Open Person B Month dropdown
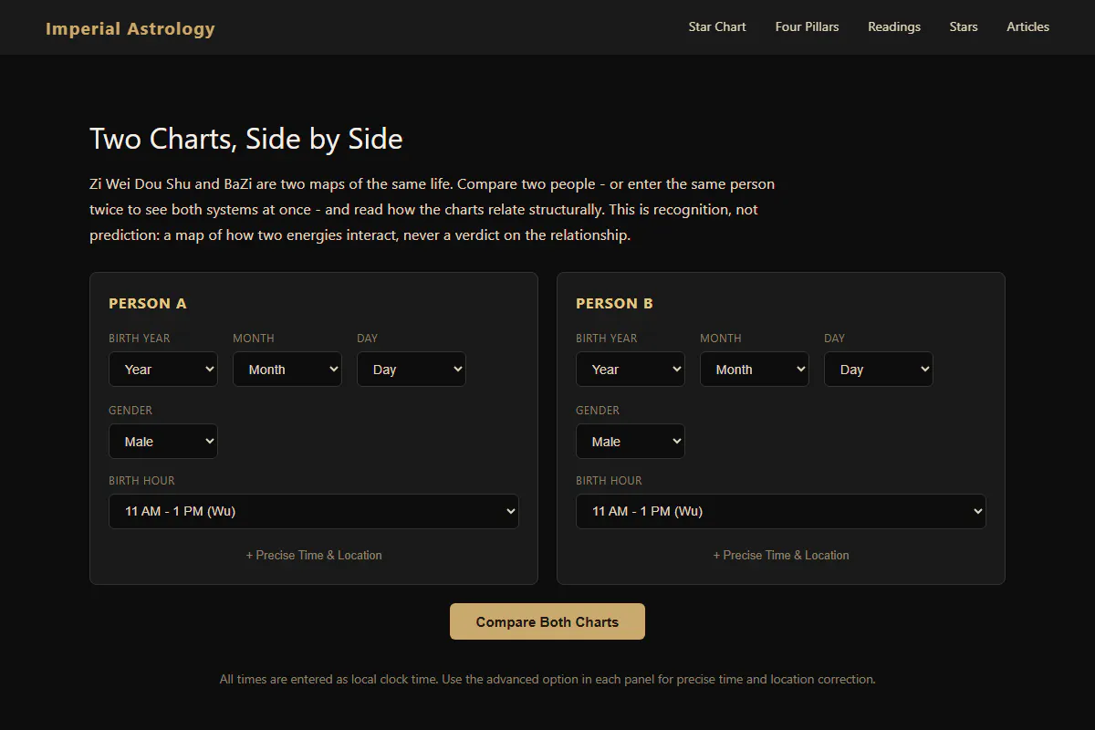Viewport: 1095px width, 730px height. [x=755, y=370]
